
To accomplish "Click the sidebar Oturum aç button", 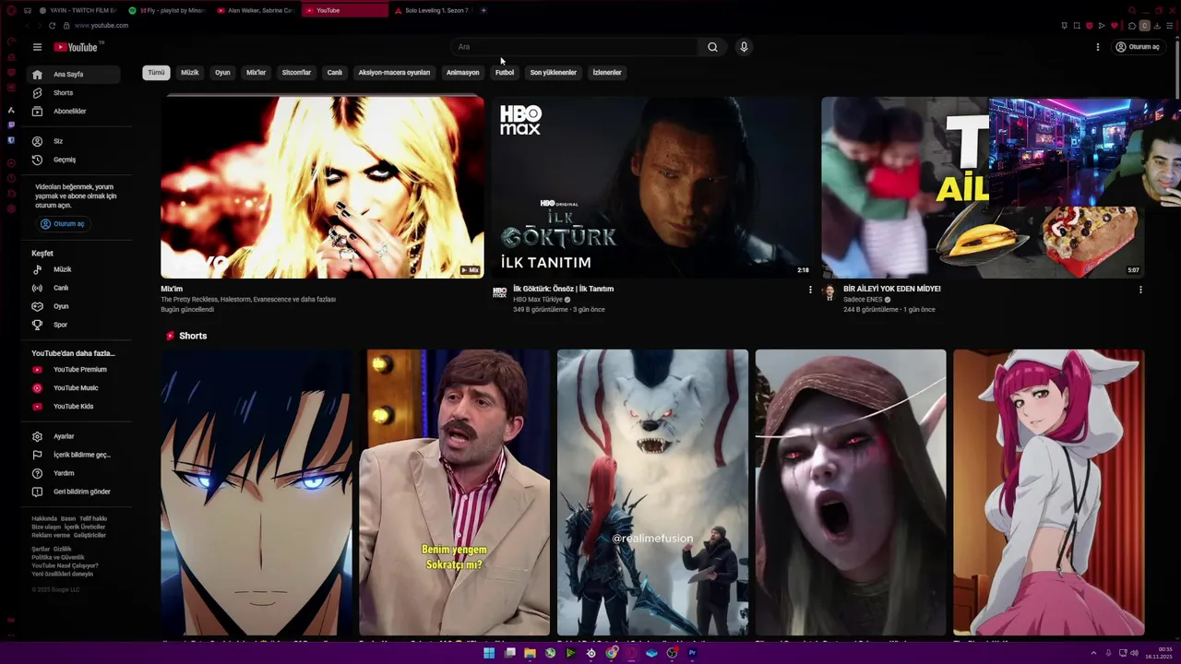I will pyautogui.click(x=63, y=224).
